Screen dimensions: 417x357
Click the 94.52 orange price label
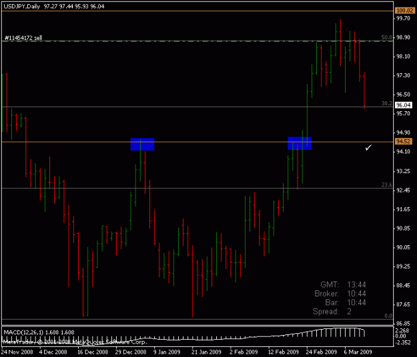(x=404, y=141)
